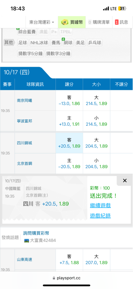Open the 購牌清單 list

99,22
